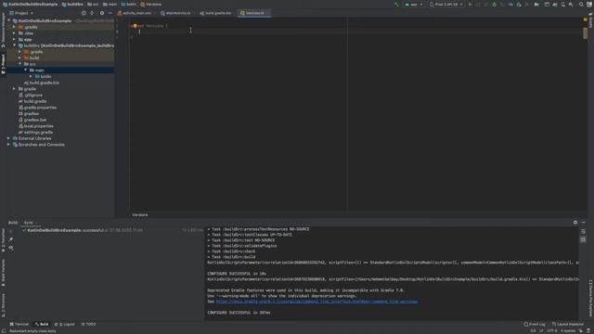Toggle the Project side tool window stripe

(x=3, y=64)
